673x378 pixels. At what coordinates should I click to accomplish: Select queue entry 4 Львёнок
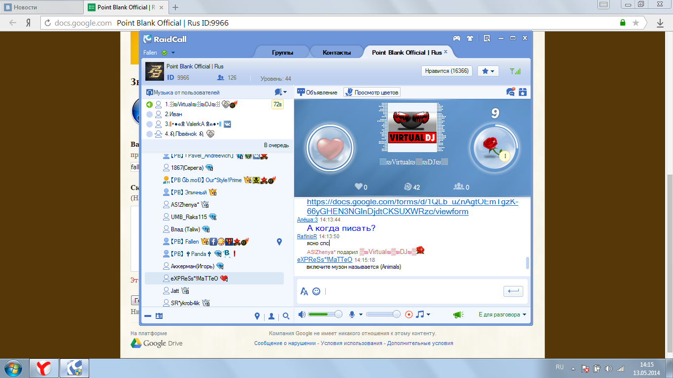click(x=217, y=134)
